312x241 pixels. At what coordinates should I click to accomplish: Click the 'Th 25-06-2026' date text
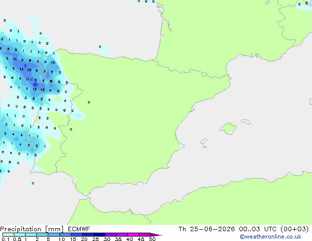(207, 229)
